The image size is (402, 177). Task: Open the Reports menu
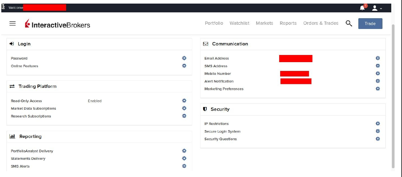[x=288, y=23]
